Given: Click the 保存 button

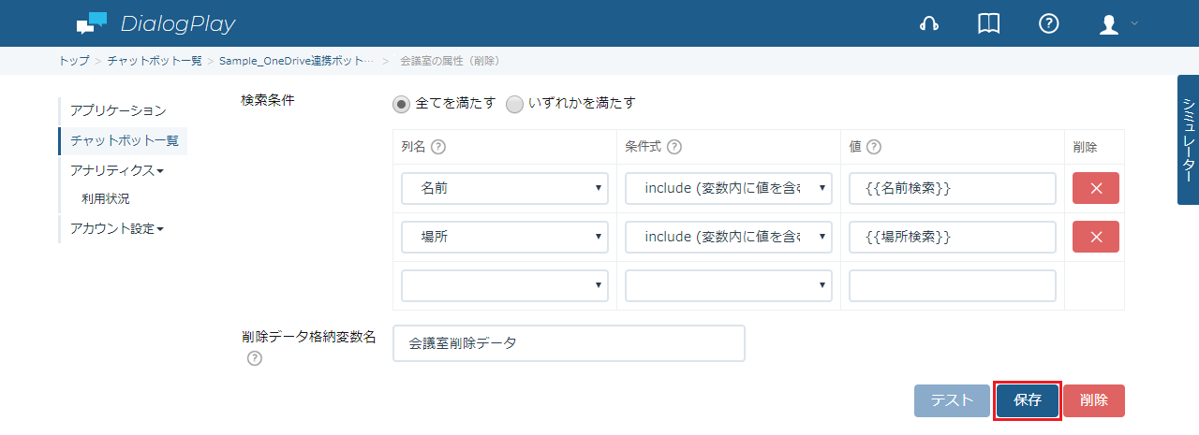Looking at the screenshot, I should tap(1028, 400).
